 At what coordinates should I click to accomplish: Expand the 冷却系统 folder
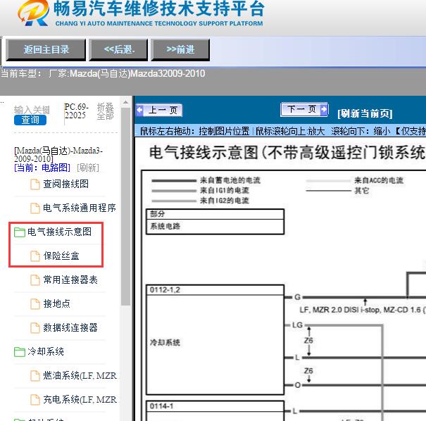click(46, 351)
